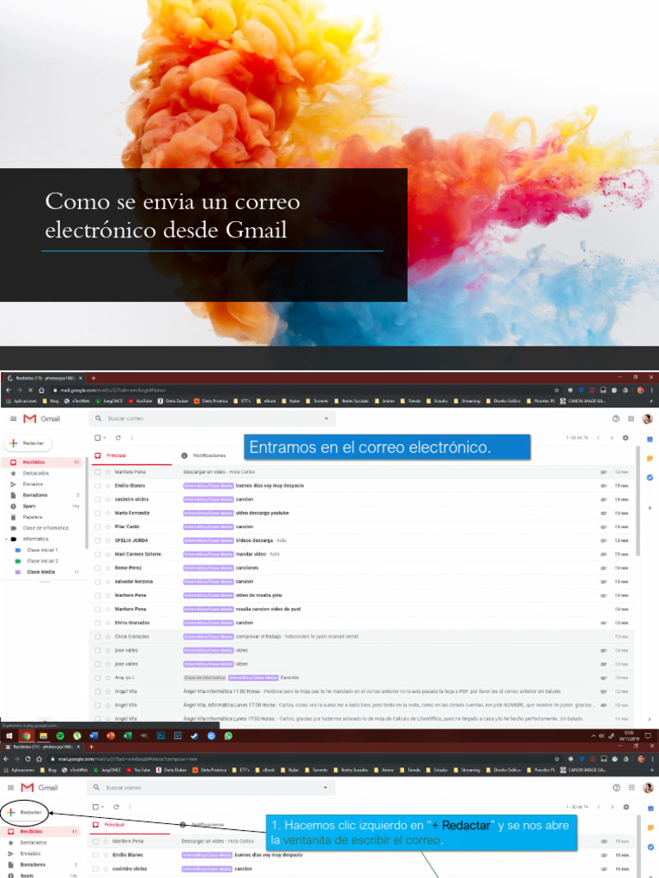Open Elvira Granados 'comprovar el trabajo' email
Image resolution: width=659 pixels, height=878 pixels.
click(361, 637)
